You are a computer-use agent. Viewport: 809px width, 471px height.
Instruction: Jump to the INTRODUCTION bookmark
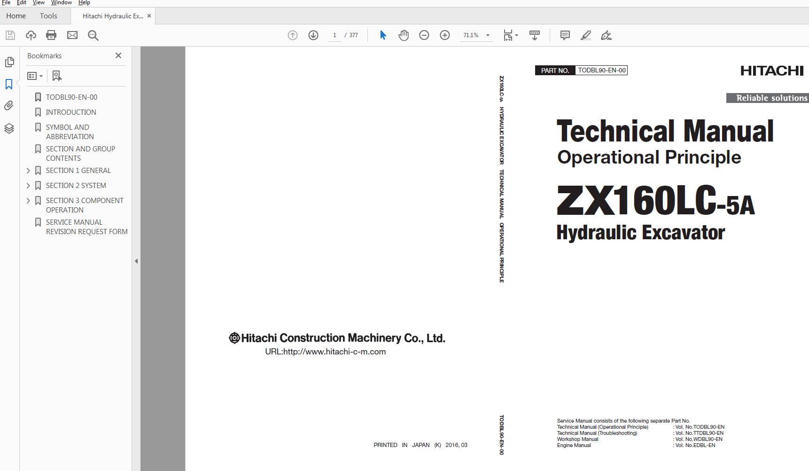coord(71,112)
